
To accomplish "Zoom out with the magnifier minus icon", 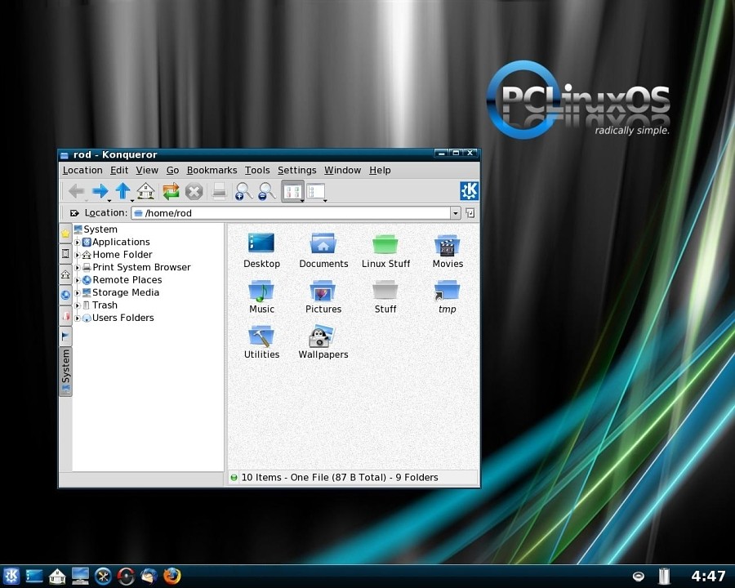I will pos(267,191).
